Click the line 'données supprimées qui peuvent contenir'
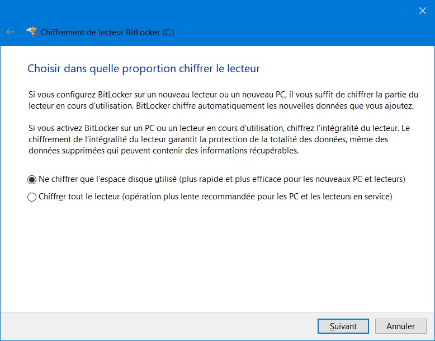 [163, 151]
